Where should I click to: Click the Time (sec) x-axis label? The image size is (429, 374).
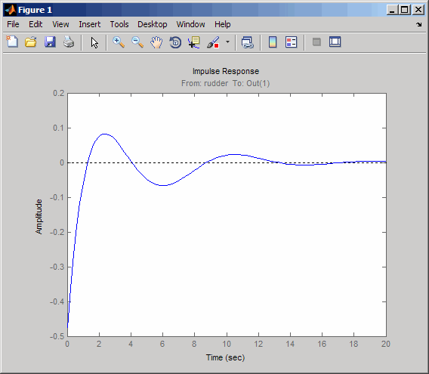(225, 357)
